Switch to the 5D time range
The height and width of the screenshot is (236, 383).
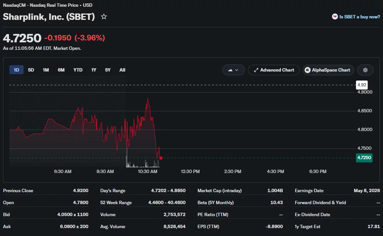pos(31,70)
